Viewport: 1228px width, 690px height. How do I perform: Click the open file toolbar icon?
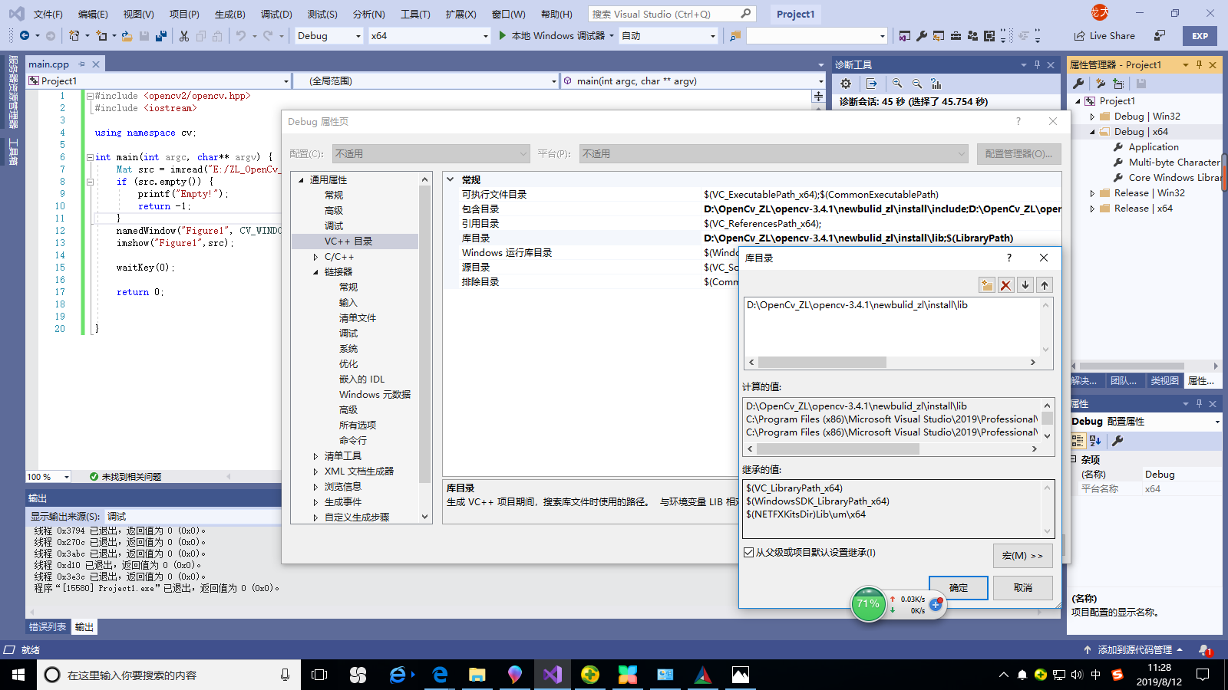tap(127, 35)
